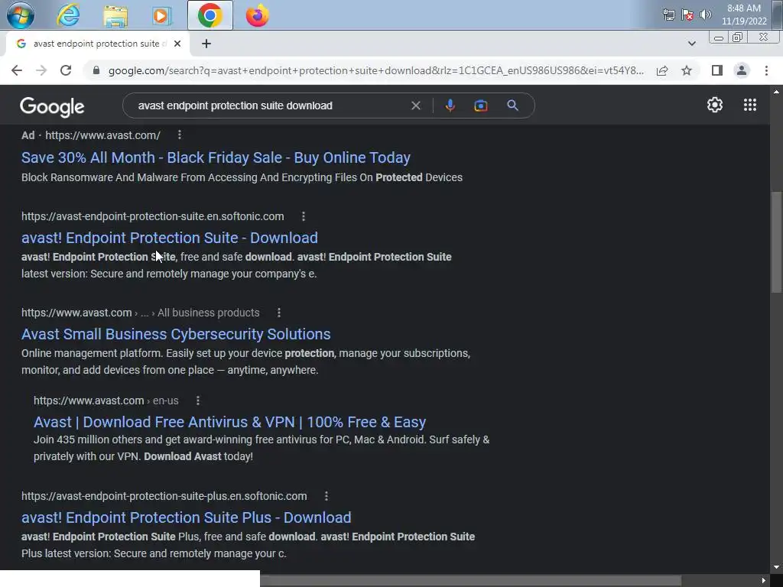Click the vertical scrollbar thumb
Screen dimensions: 783x587
(776, 242)
